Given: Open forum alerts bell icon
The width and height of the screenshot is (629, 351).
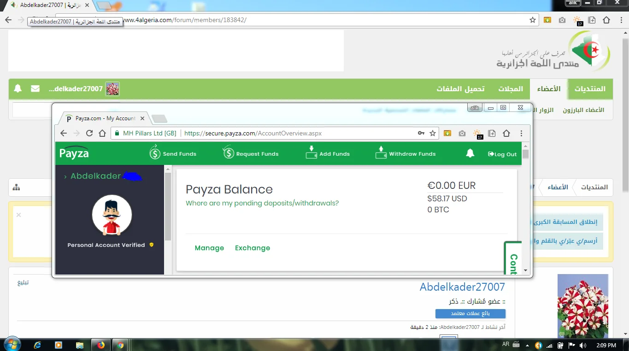Looking at the screenshot, I should 18,88.
